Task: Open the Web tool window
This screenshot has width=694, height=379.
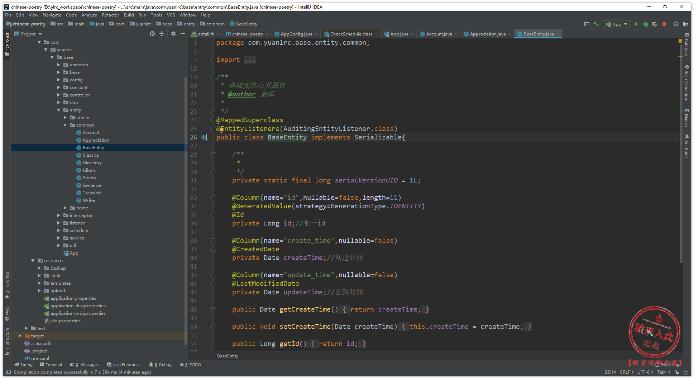Action: [7, 314]
